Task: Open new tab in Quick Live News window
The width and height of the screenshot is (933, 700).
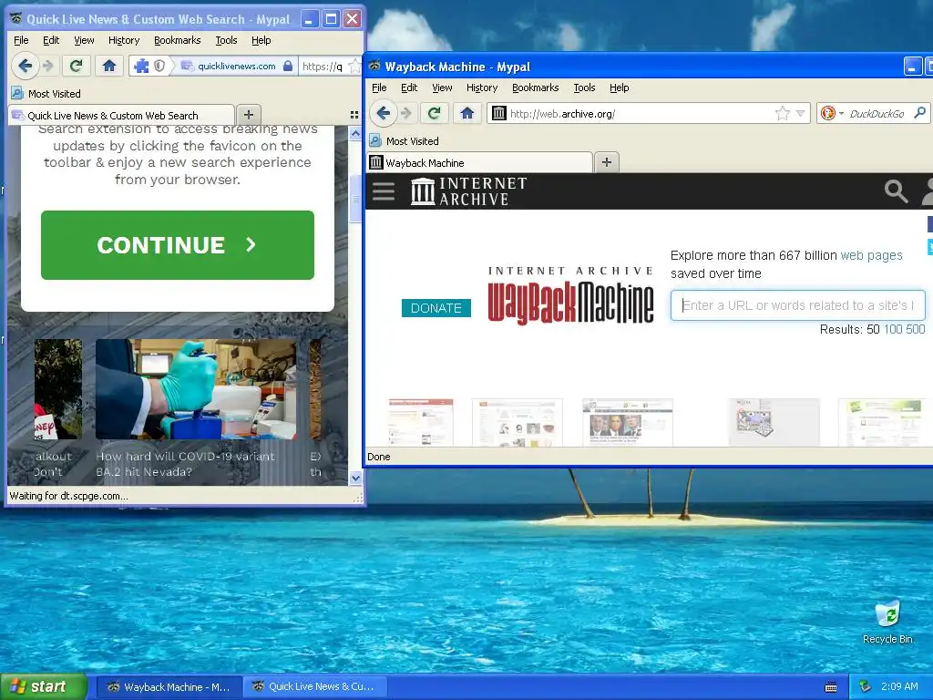Action: (249, 114)
